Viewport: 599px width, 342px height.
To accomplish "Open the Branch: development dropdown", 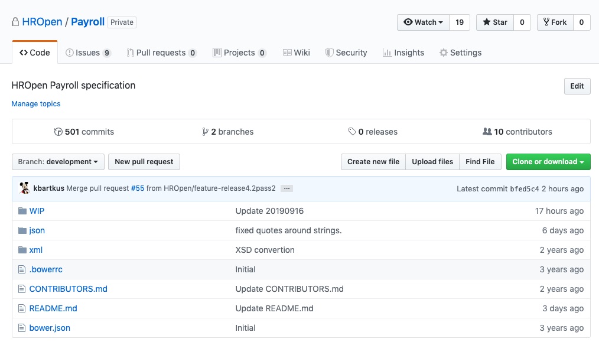I will click(58, 162).
